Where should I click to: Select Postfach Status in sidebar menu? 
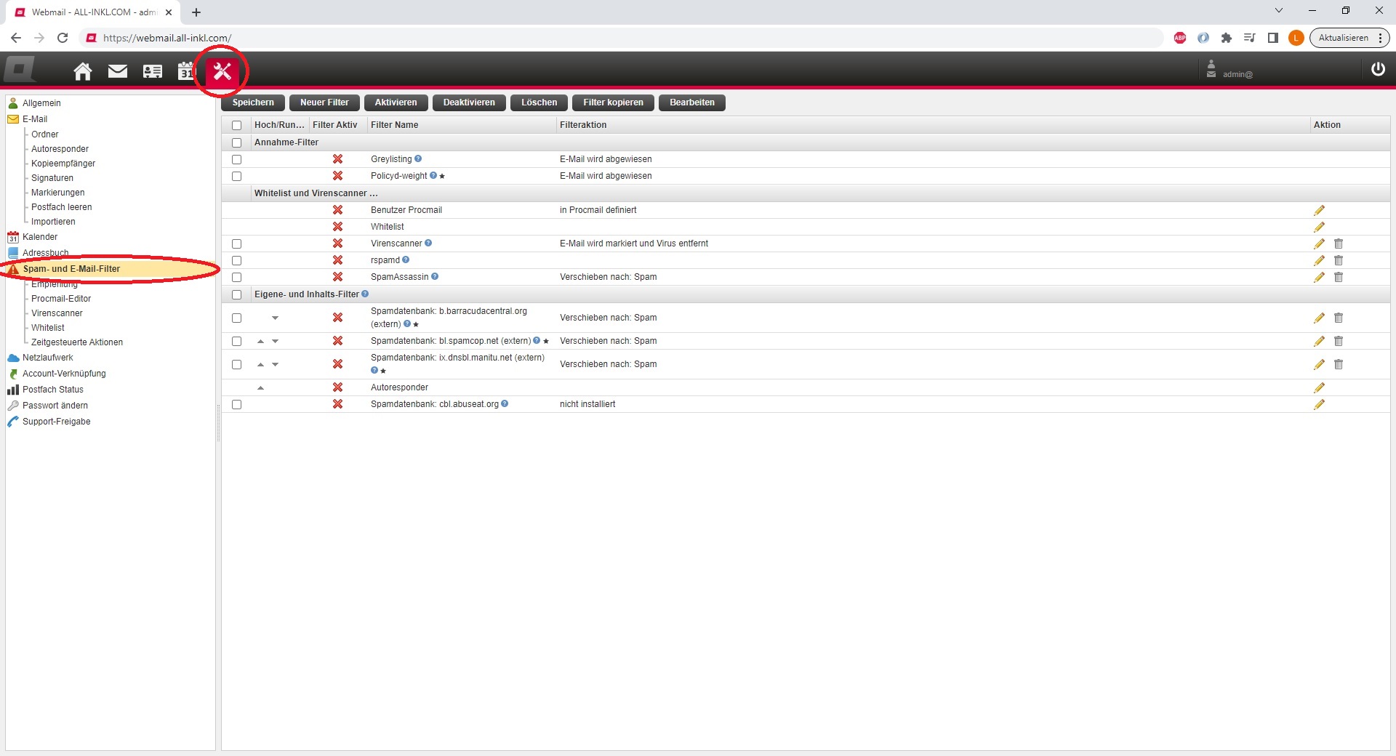pyautogui.click(x=52, y=390)
